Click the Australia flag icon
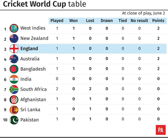Viewport: 168px width, 138px height. pyautogui.click(x=14, y=59)
